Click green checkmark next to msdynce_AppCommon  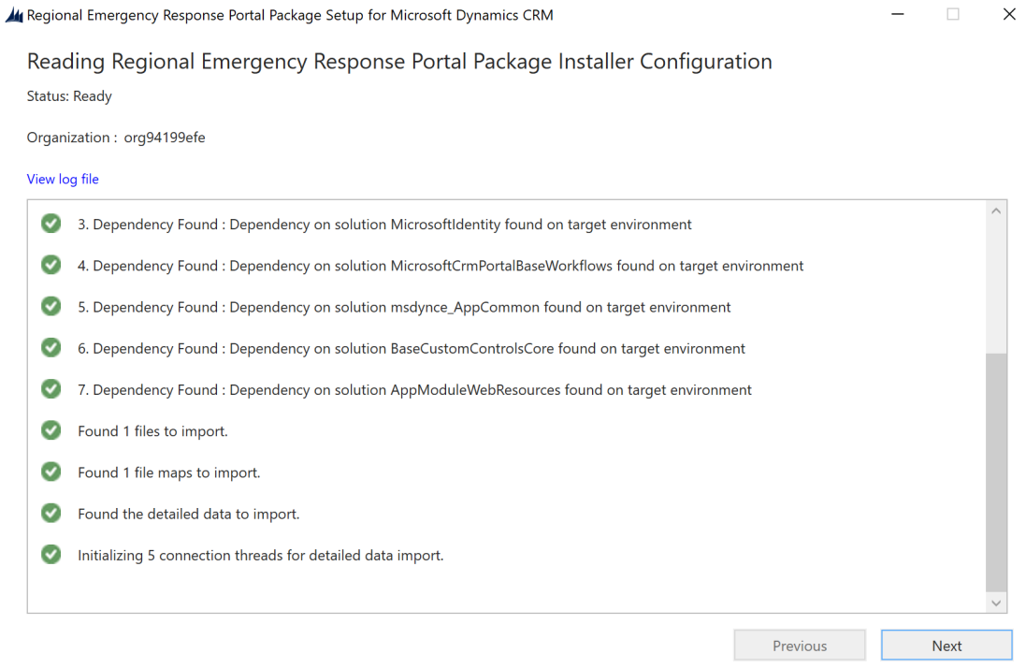coord(51,306)
